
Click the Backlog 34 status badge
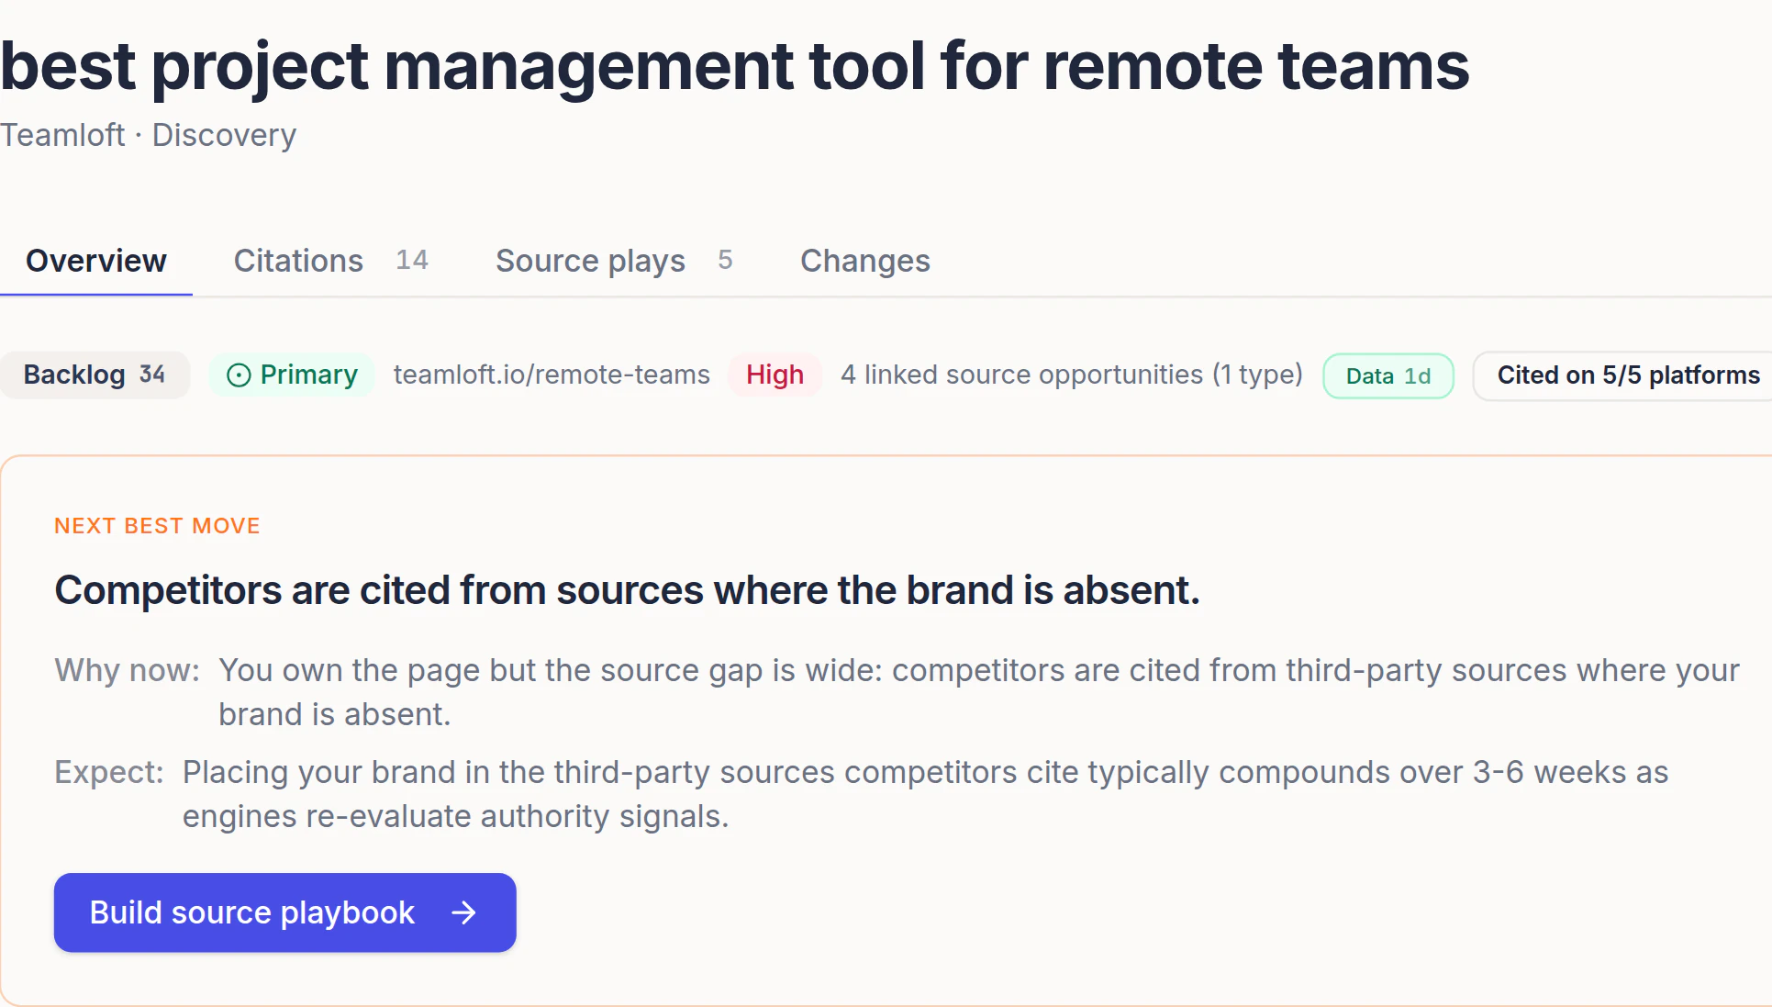click(94, 375)
